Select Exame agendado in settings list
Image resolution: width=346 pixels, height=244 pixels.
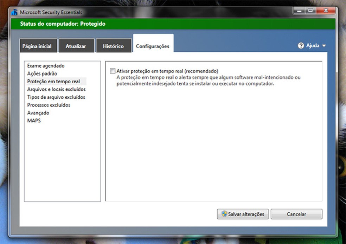[46, 66]
